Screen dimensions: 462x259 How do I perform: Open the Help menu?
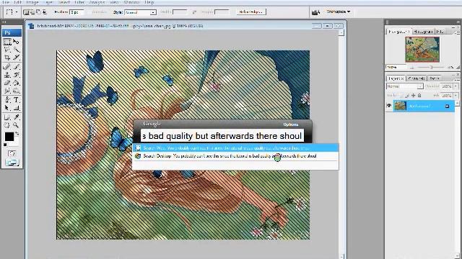coord(149,2)
